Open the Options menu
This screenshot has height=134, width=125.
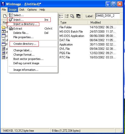pos(32,10)
